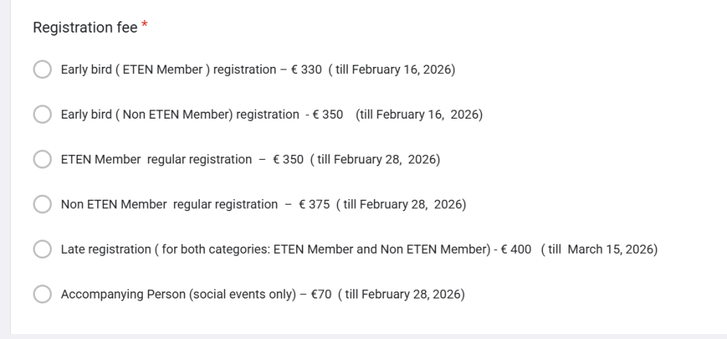Image resolution: width=727 pixels, height=339 pixels.
Task: Click the 'ETEN Member regular registration' label text
Action: pos(156,160)
